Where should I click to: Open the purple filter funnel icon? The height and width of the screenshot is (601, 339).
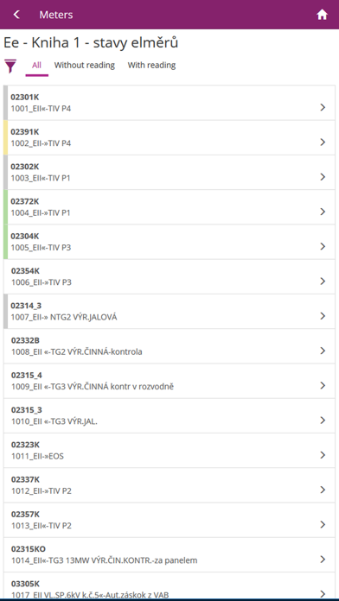click(x=10, y=66)
